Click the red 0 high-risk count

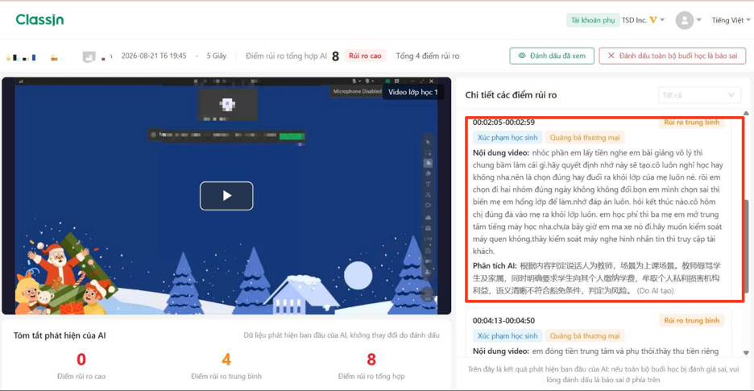pyautogui.click(x=81, y=360)
